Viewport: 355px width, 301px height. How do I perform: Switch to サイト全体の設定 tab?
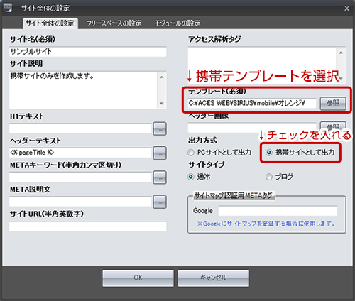tap(50, 23)
